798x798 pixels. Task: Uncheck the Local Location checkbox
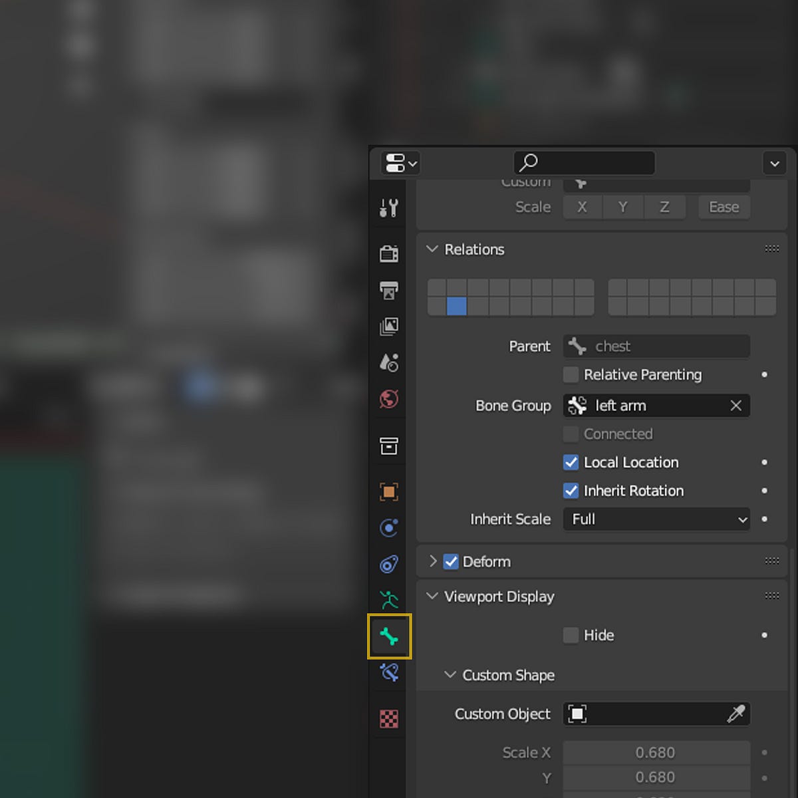[571, 462]
